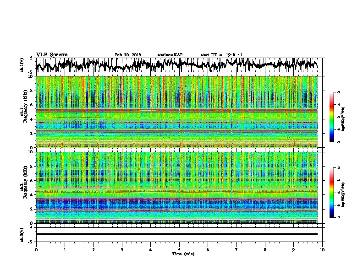Screen dimensions: 363x280
Task: Click the ch.1 spectrogram color scale bar
Action: point(332,117)
